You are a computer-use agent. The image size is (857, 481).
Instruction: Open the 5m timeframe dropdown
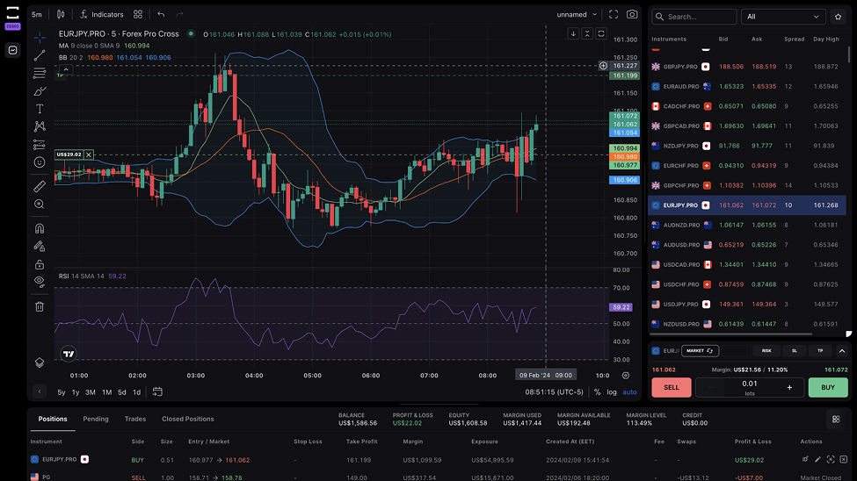point(37,15)
